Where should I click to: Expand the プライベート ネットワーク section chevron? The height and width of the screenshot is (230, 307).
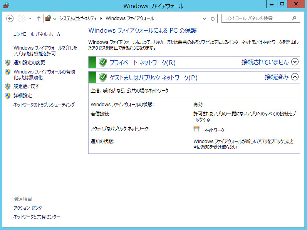(x=295, y=62)
